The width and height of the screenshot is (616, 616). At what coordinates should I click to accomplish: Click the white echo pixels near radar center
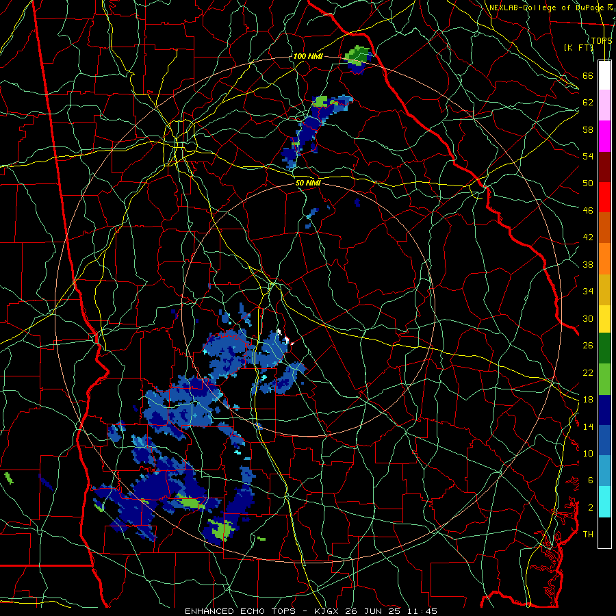coord(285,337)
